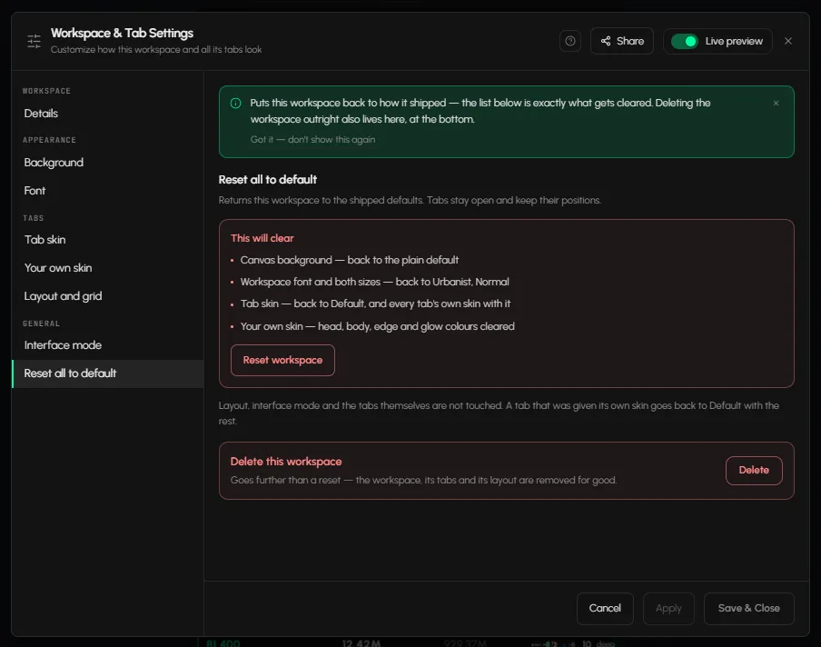This screenshot has height=647, width=821.
Task: Click the Reset workspace button
Action: 282,360
